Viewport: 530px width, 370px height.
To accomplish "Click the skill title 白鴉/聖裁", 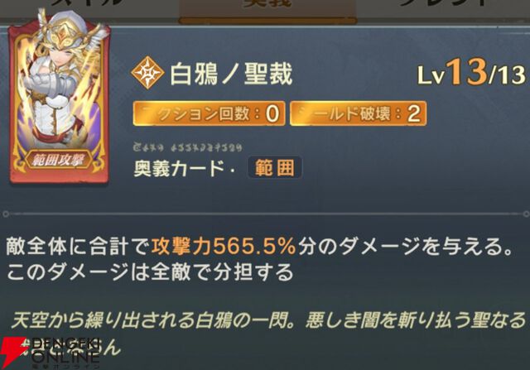I will point(231,74).
